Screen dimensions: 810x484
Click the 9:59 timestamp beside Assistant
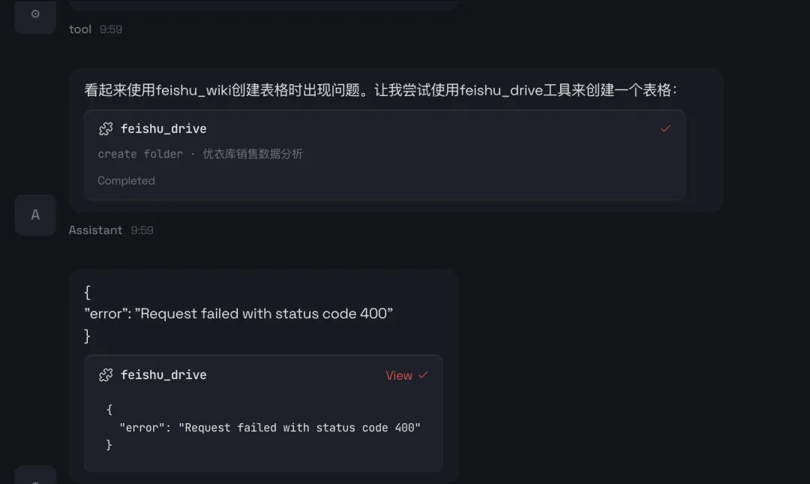point(142,230)
